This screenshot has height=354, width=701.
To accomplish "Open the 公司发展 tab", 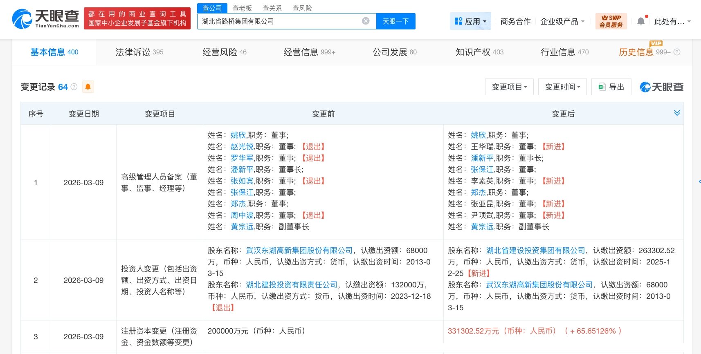I will [x=394, y=52].
